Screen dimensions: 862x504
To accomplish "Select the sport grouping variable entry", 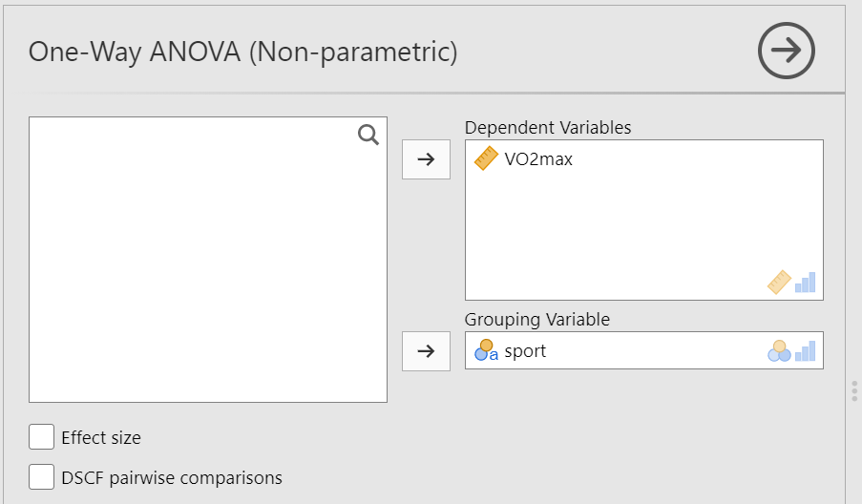I will coord(525,350).
